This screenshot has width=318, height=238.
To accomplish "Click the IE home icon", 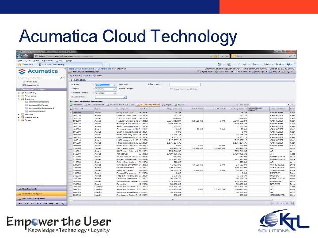I will 220,64.
